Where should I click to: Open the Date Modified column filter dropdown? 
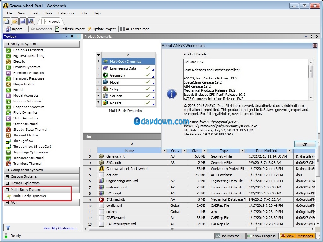pos(290,151)
